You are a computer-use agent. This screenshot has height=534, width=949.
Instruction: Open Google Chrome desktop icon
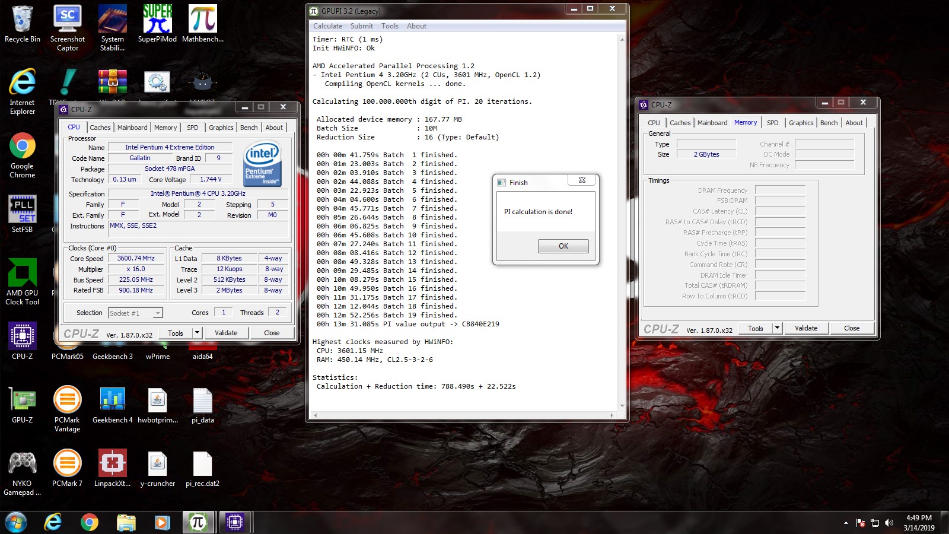pyautogui.click(x=23, y=155)
